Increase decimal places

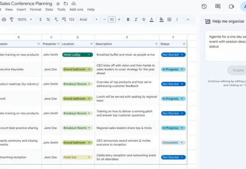pos(63,19)
